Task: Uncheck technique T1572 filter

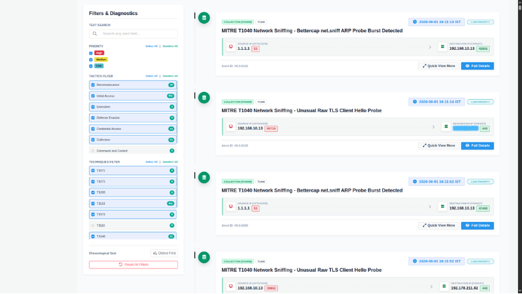Action: pyautogui.click(x=93, y=215)
